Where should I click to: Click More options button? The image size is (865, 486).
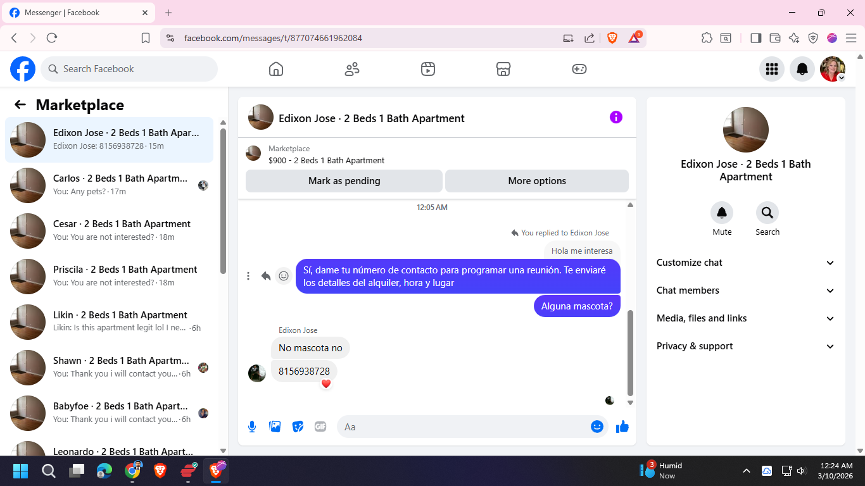[537, 181]
